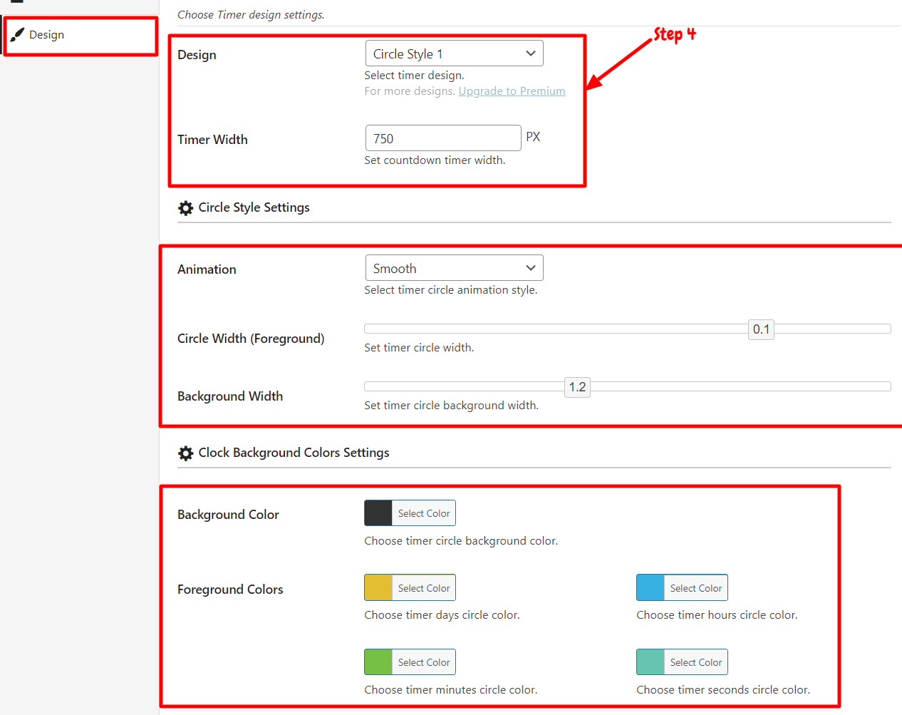Open the Circle Style 1 design dropdown

[454, 53]
